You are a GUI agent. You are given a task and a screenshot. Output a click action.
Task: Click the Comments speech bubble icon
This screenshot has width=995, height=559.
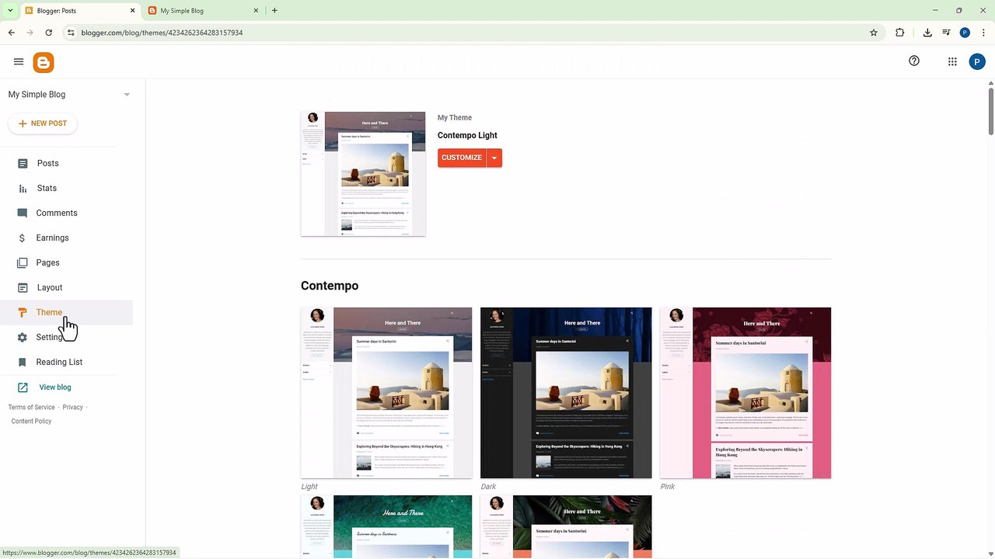coord(23,213)
